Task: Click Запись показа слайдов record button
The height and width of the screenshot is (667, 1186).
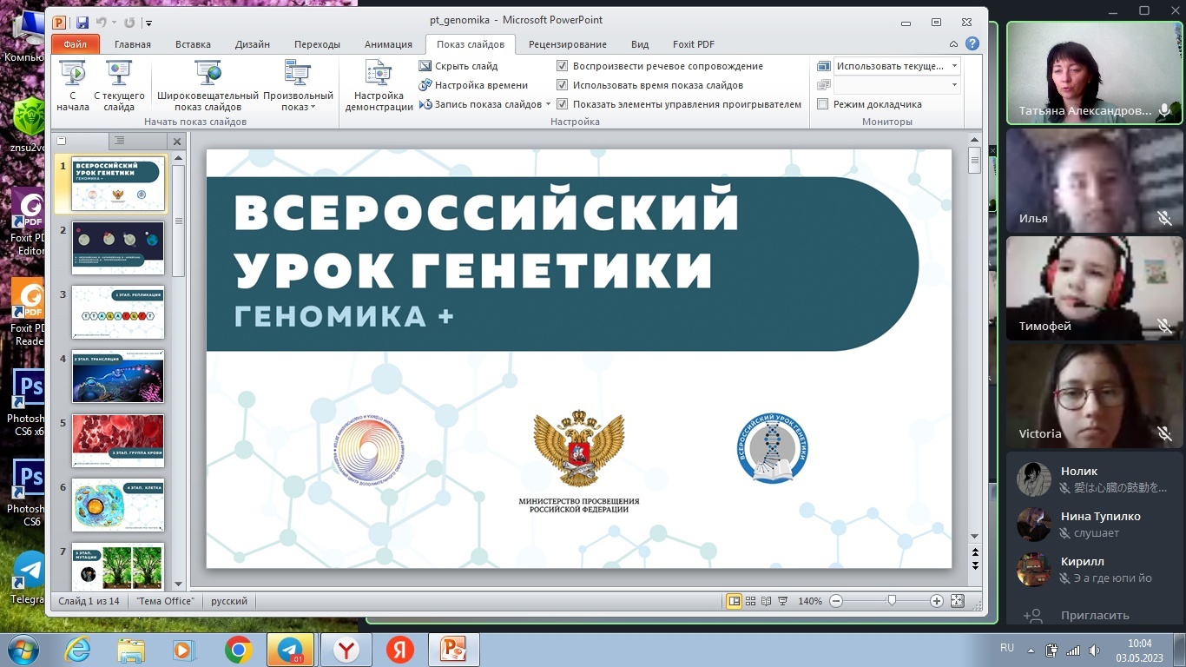Action: tap(480, 104)
